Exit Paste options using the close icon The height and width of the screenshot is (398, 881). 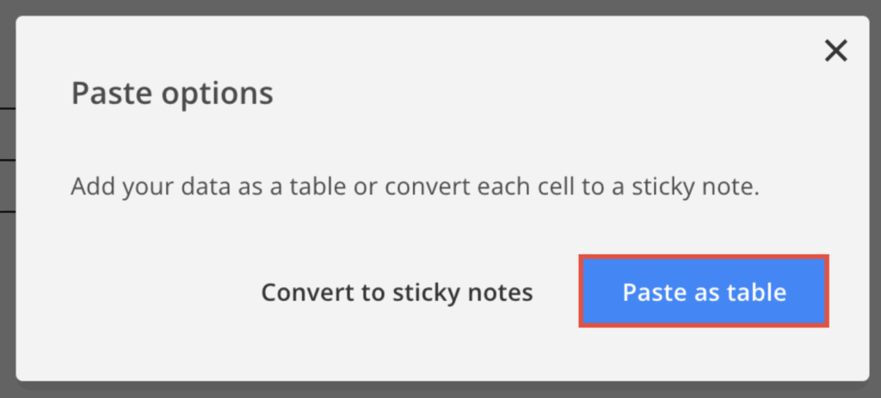pyautogui.click(x=835, y=52)
